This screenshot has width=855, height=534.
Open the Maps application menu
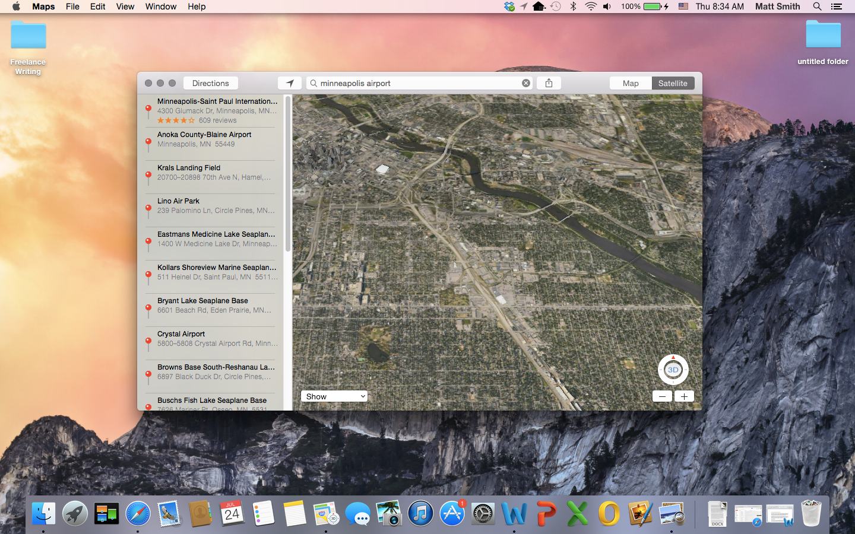click(43, 7)
